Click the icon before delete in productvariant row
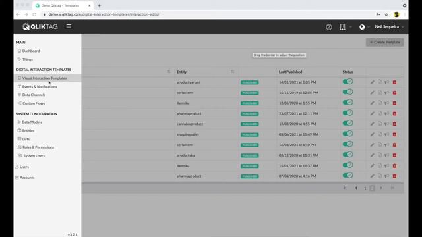The image size is (422, 237). point(387,82)
